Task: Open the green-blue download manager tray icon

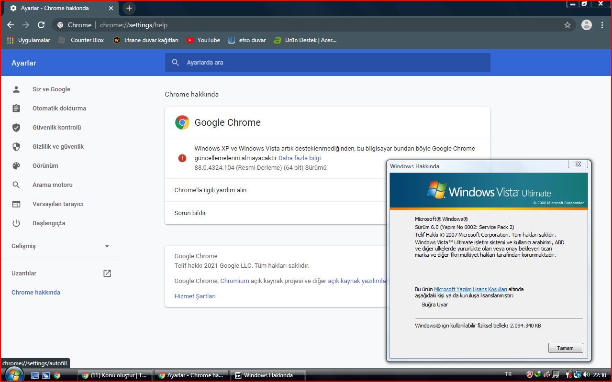Action: click(x=538, y=374)
